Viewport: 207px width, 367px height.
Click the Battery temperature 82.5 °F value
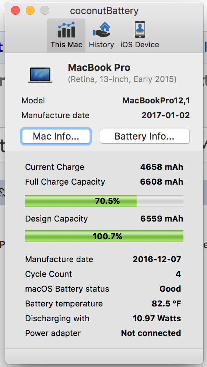tap(166, 303)
